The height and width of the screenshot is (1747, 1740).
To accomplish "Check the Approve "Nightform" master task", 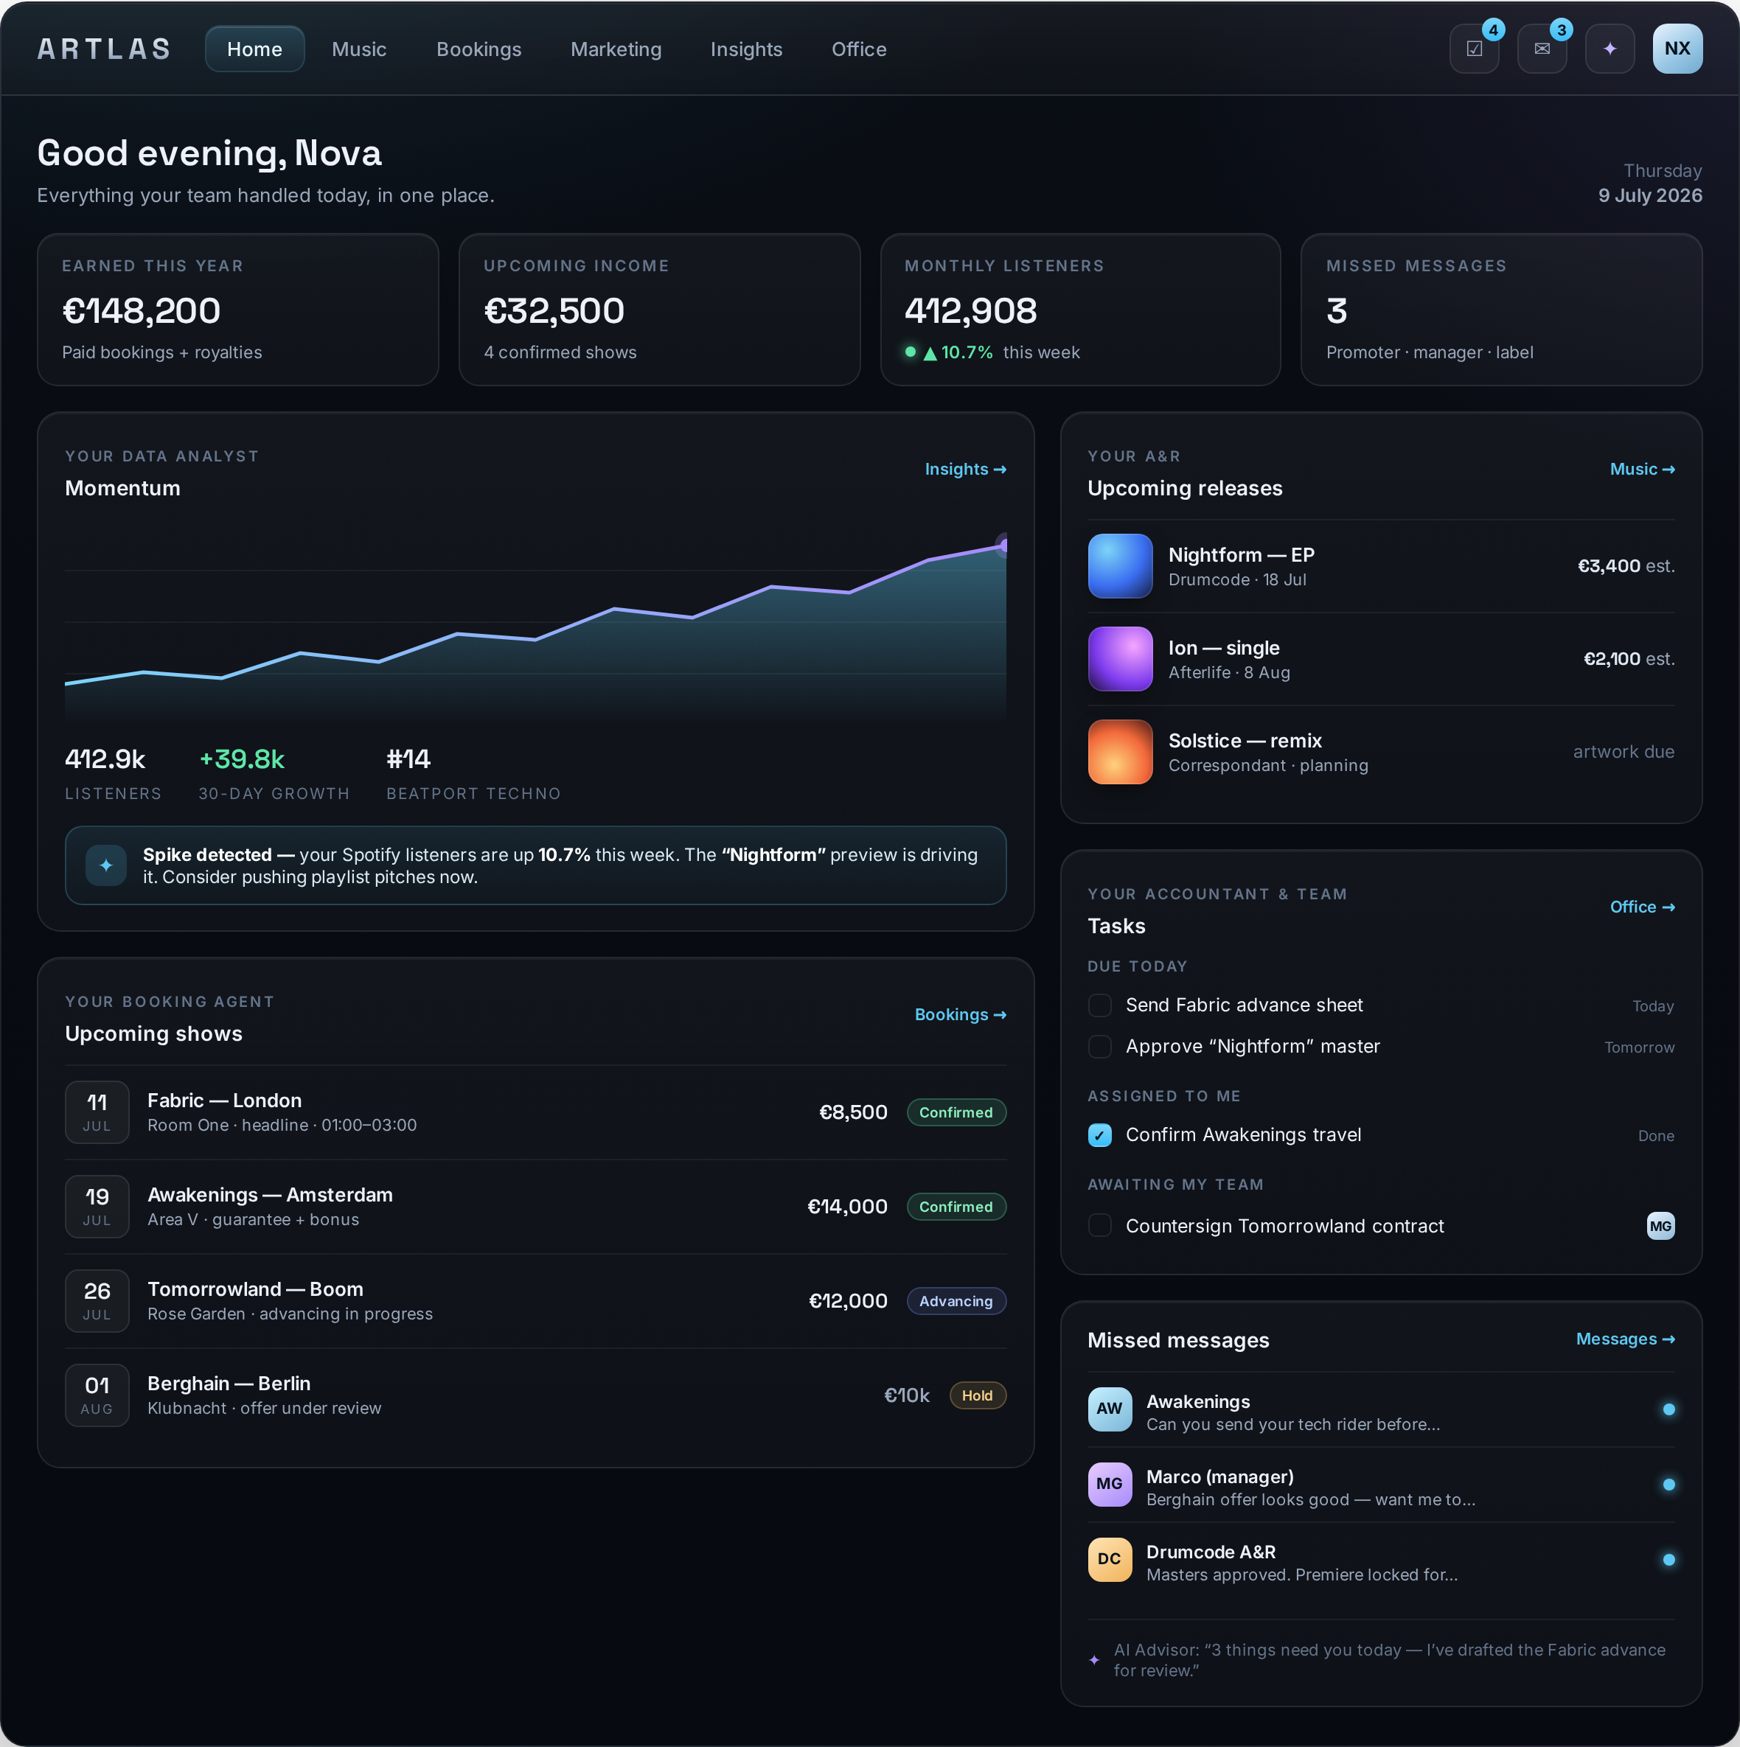I will (1100, 1046).
